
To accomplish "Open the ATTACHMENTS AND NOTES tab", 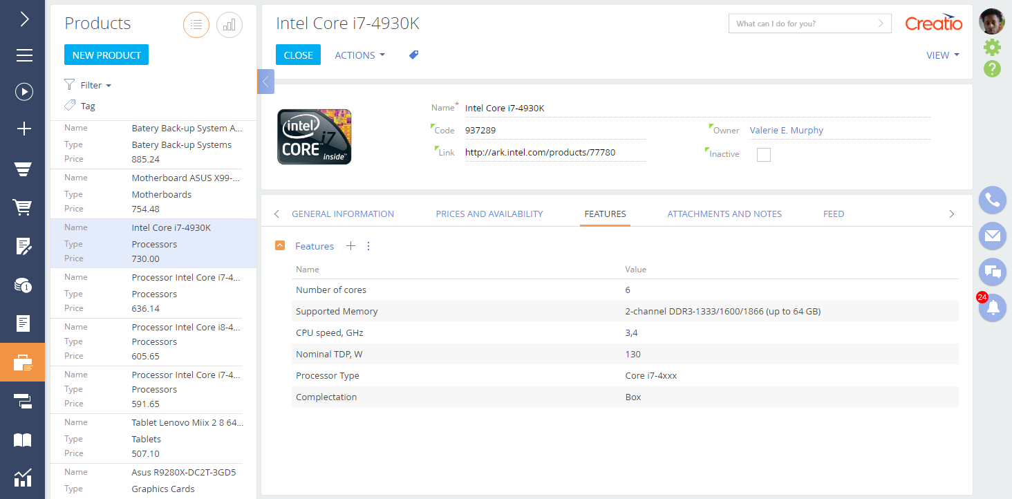I will pos(724,214).
